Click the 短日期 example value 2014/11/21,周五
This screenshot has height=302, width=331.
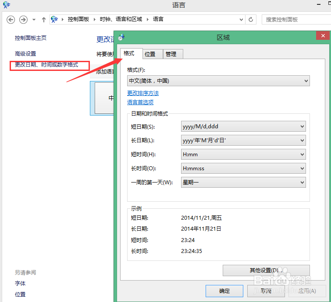[201, 218]
